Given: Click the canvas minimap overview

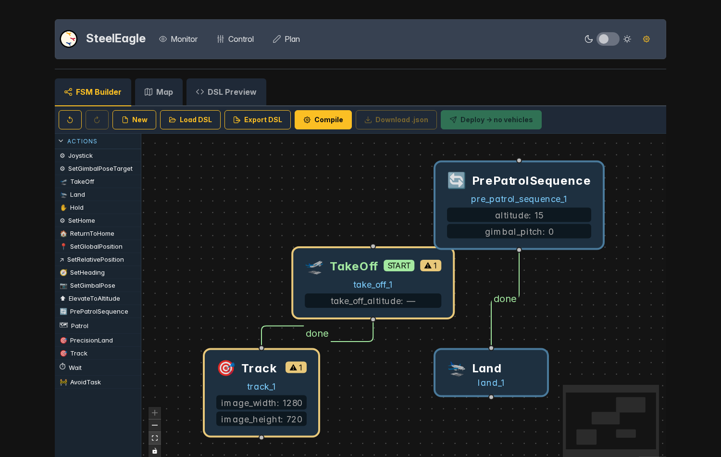Looking at the screenshot, I should (x=611, y=420).
